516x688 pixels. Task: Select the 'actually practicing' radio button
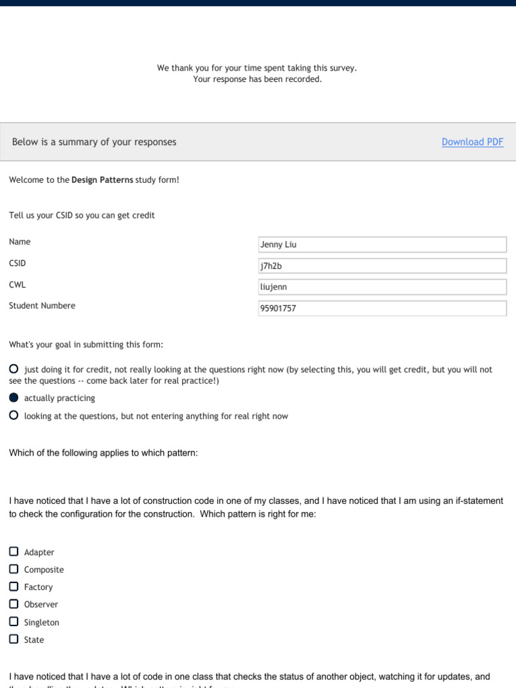tap(14, 398)
